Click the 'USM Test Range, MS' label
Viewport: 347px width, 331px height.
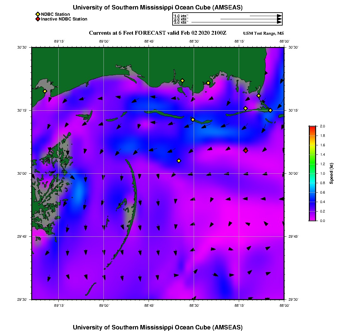[x=263, y=33]
